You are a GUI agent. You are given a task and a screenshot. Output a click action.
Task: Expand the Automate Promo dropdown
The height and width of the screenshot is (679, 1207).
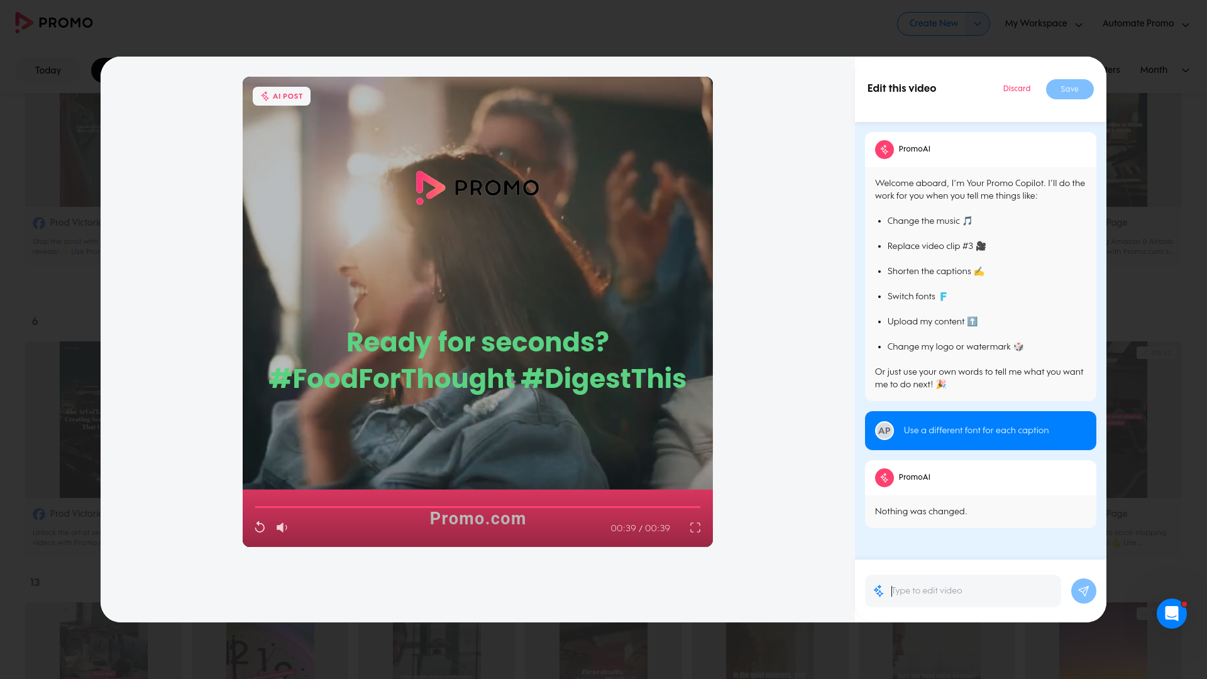pos(1185,23)
